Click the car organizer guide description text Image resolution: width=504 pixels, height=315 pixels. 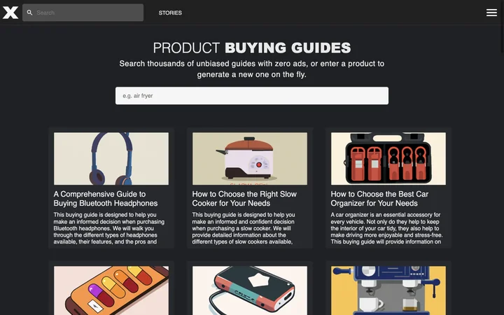(386, 228)
